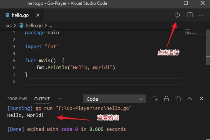Viewport: 210px width, 140px height.
Task: Select the OUTPUT panel tab
Action: pos(42,99)
